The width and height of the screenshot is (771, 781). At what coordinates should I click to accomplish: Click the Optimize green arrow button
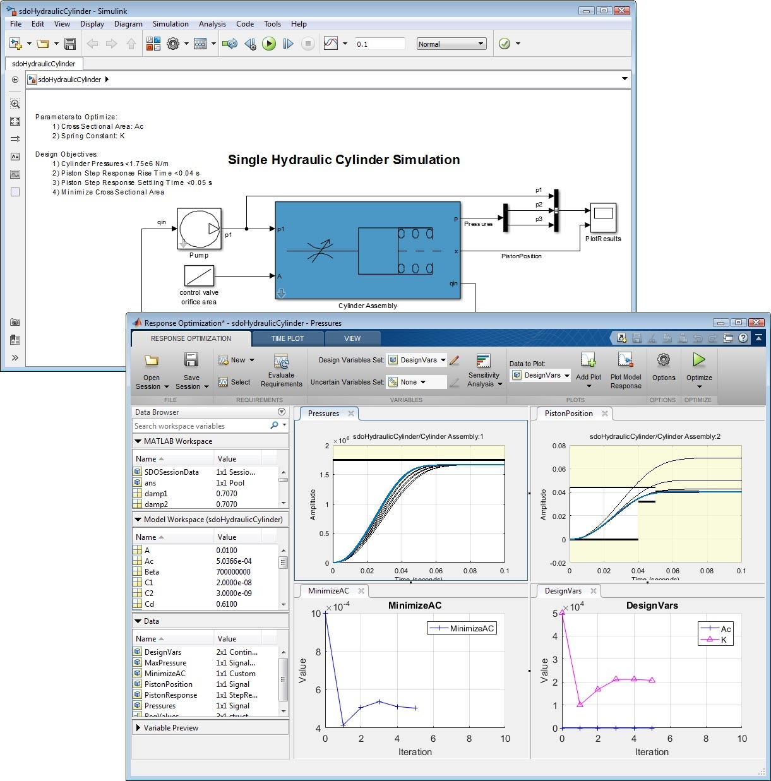click(698, 361)
